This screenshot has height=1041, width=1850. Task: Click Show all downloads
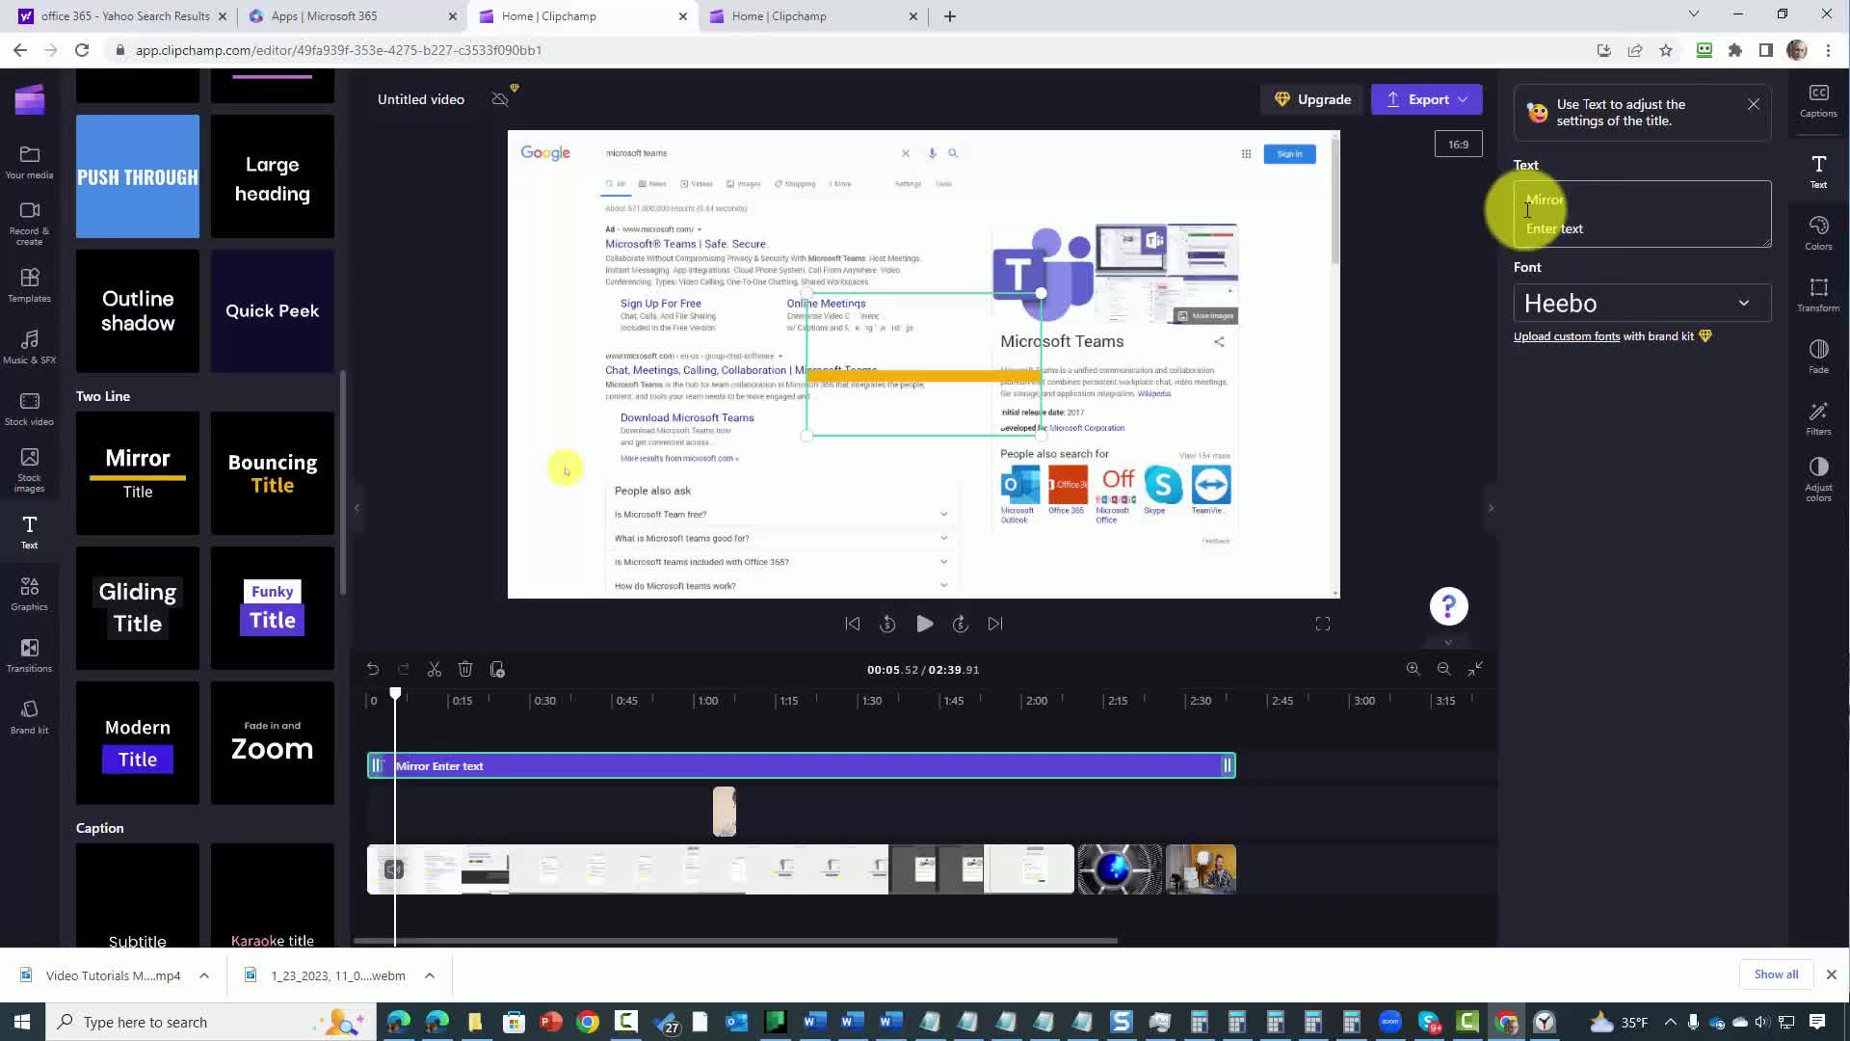(x=1775, y=974)
